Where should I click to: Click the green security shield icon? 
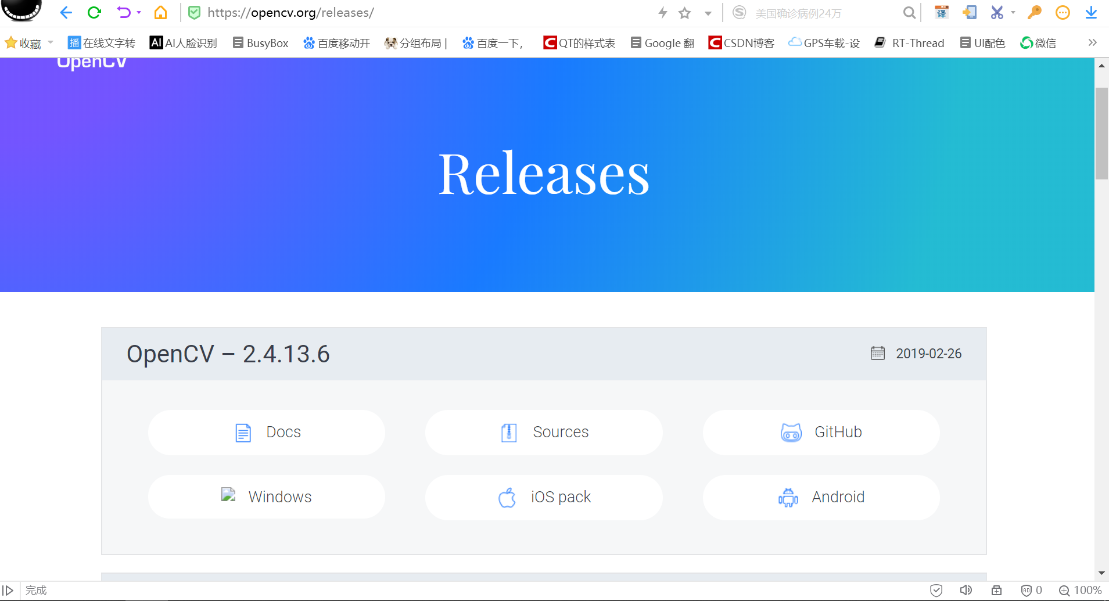pyautogui.click(x=195, y=12)
